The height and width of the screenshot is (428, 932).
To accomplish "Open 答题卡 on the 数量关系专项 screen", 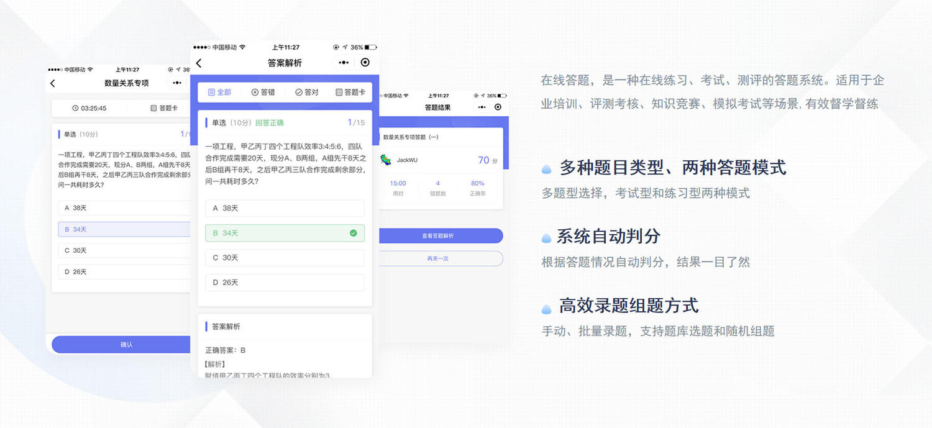I will pos(164,108).
